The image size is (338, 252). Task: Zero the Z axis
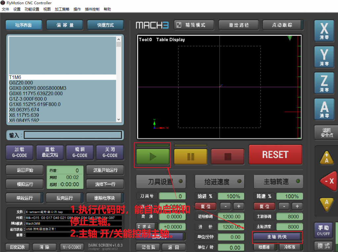(324, 83)
